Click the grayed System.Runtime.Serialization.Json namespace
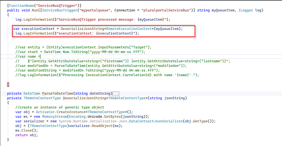The height and width of the screenshot is (146, 282). pos(93,121)
